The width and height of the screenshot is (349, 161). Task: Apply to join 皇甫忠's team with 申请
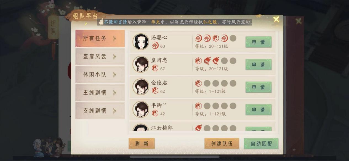(x=259, y=65)
